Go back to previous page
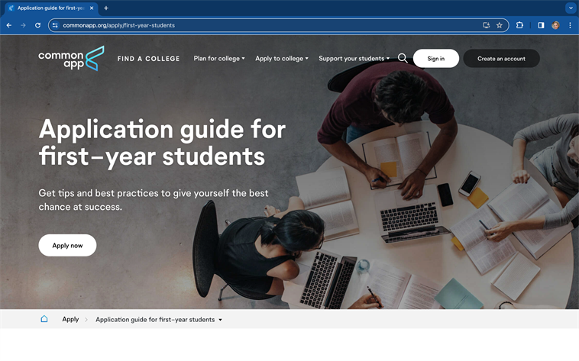 (x=9, y=25)
